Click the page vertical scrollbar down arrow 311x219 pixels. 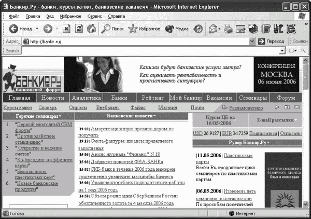coord(305,204)
